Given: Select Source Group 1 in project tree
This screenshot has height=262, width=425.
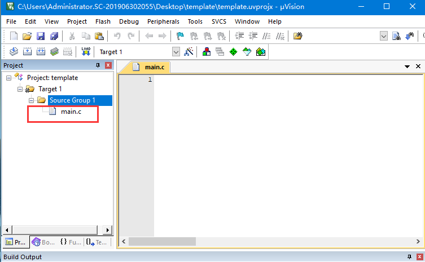Looking at the screenshot, I should click(72, 100).
